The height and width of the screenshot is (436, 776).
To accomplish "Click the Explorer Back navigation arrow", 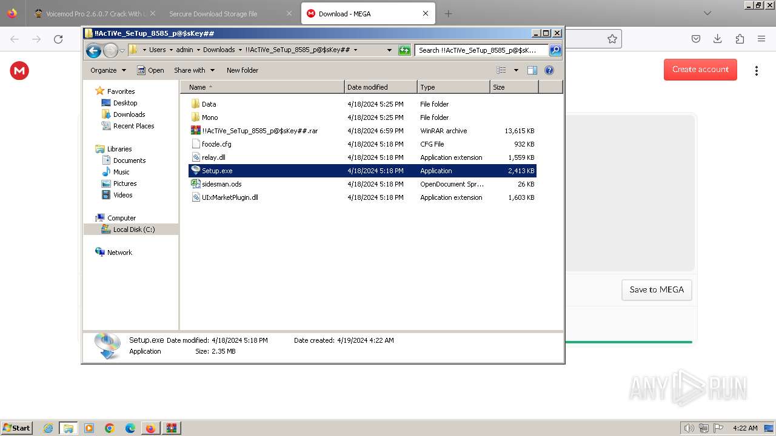I will (93, 50).
